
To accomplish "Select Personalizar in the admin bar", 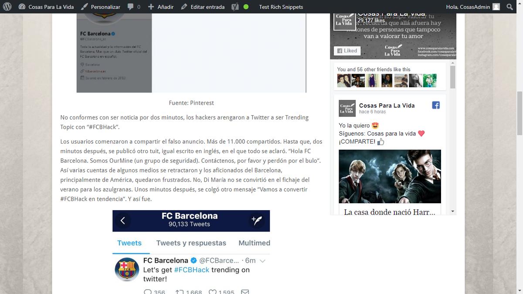I will [101, 7].
